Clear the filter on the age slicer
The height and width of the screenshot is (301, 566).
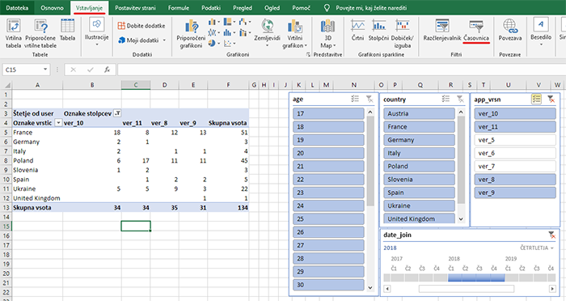point(370,99)
